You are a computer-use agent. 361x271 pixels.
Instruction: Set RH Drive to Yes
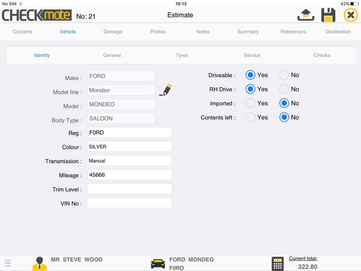click(250, 89)
